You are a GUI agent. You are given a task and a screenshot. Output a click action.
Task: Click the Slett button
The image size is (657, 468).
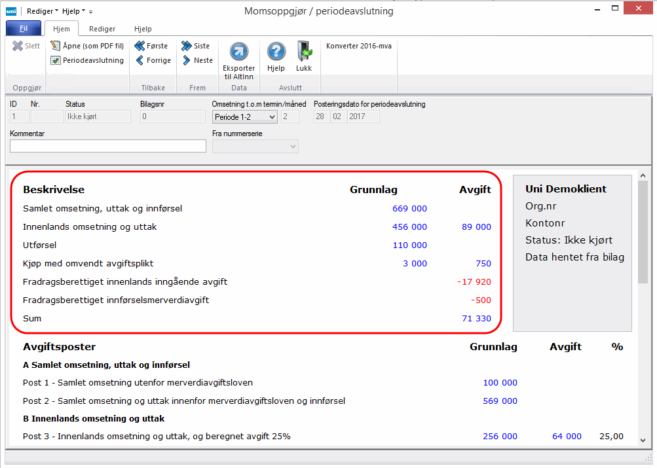pos(26,46)
